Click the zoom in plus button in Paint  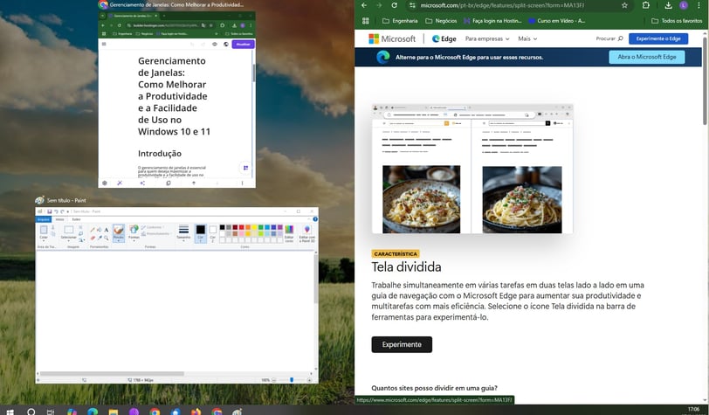(310, 380)
